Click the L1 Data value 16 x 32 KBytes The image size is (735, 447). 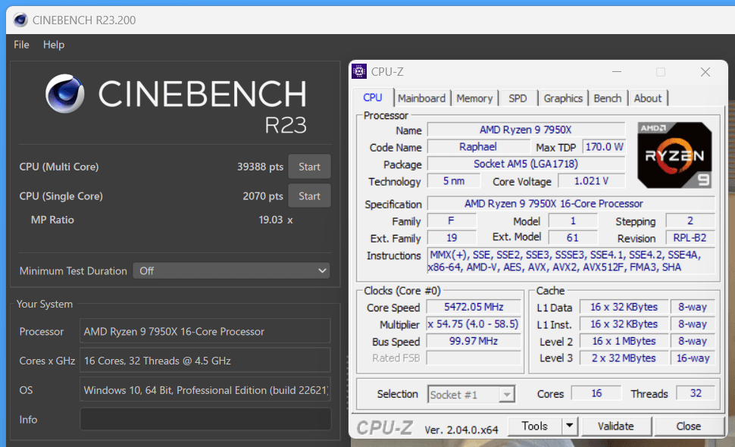624,307
